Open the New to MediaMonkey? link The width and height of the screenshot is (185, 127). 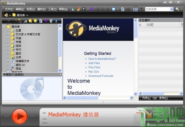102,59
